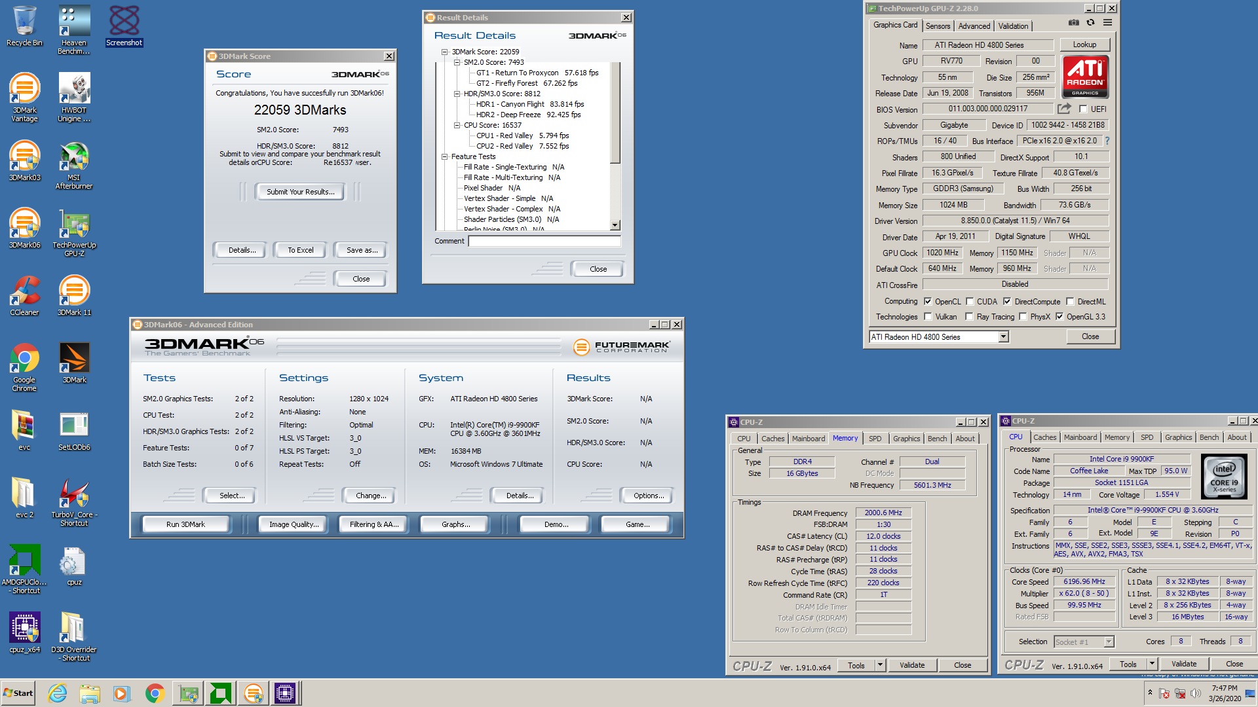The width and height of the screenshot is (1258, 707).
Task: Click the Lookup button in GPU-Z
Action: [x=1084, y=45]
